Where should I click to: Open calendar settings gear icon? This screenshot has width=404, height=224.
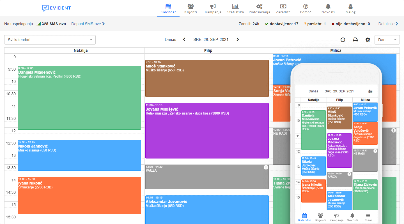coord(368,40)
